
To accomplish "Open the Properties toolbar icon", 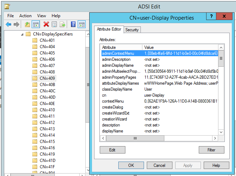I will point(54,24).
